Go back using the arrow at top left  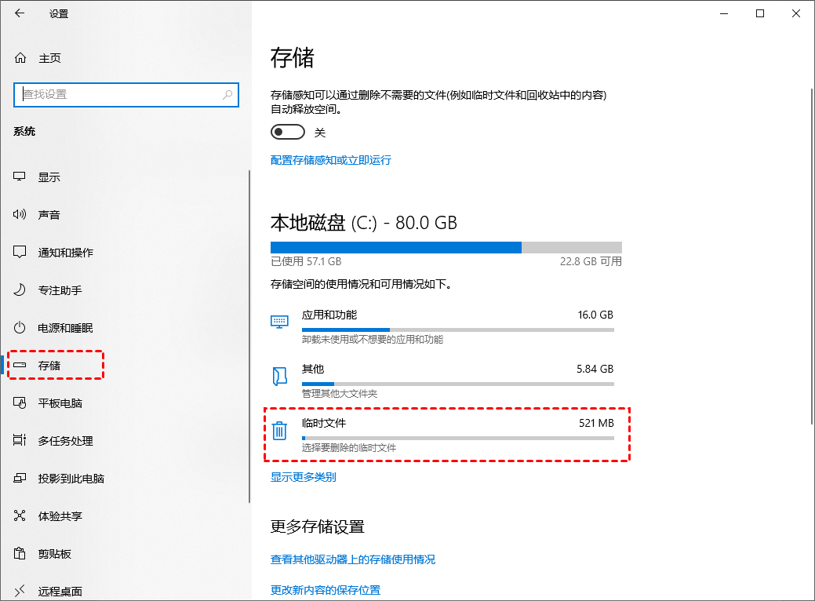[x=19, y=13]
